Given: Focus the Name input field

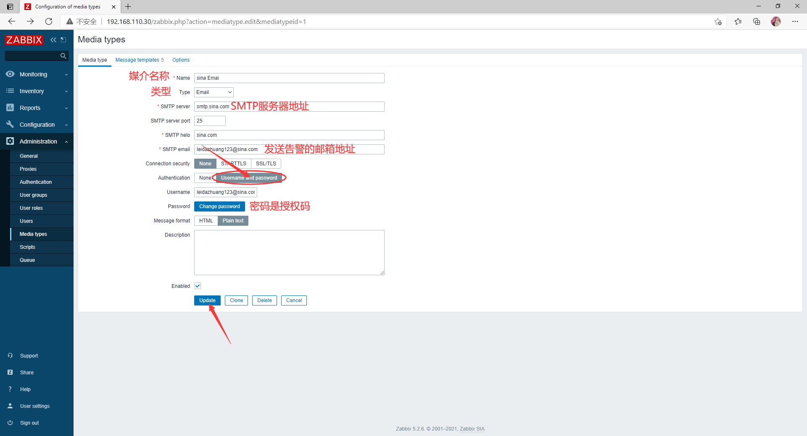Looking at the screenshot, I should click(x=289, y=78).
